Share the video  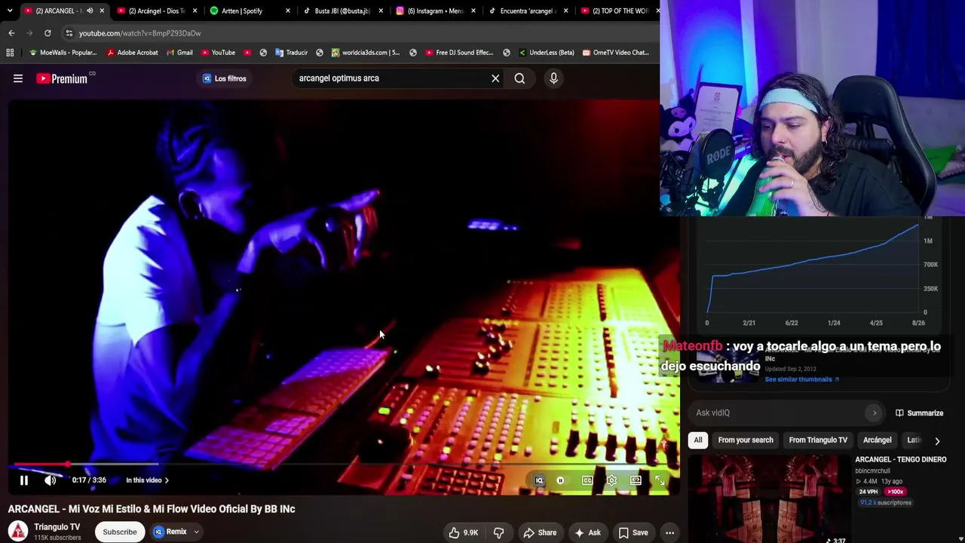pyautogui.click(x=540, y=532)
